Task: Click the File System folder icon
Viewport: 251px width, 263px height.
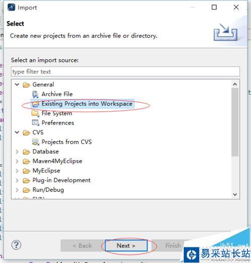Action: 35,113
